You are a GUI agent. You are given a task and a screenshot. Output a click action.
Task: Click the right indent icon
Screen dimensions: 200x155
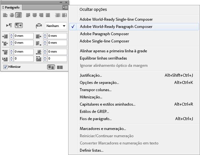tap(39, 37)
